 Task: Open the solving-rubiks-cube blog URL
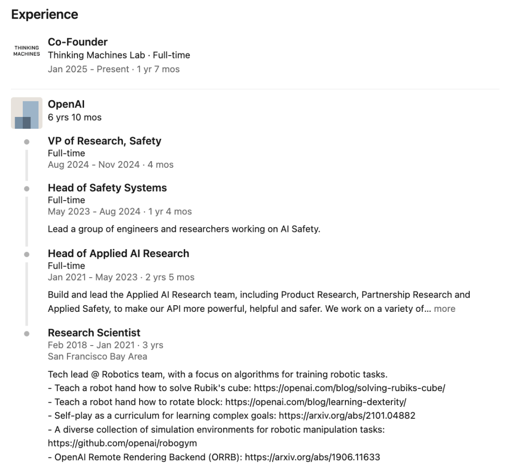pos(350,388)
